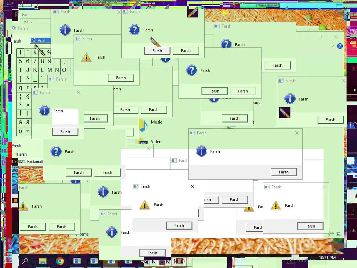Viewport: 357px width, 268px height.
Task: Expand the File Explorer ribbon chevron
Action: tap(332, 46)
